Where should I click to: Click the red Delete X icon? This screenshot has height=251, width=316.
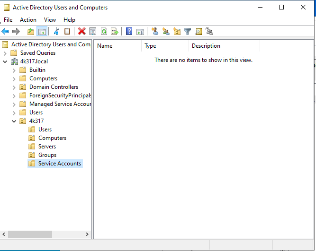point(81,32)
